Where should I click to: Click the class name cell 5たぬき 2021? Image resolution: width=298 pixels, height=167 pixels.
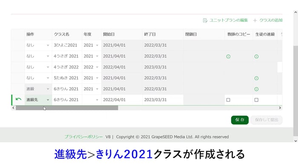[67, 78]
